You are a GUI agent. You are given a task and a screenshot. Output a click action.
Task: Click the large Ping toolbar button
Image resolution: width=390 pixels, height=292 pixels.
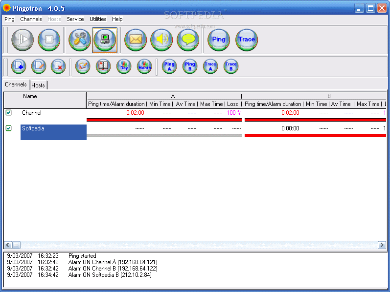coord(219,40)
